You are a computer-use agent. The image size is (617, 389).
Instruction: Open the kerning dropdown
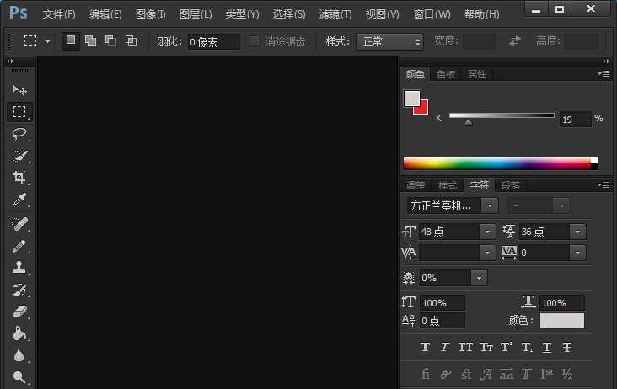pyautogui.click(x=487, y=253)
